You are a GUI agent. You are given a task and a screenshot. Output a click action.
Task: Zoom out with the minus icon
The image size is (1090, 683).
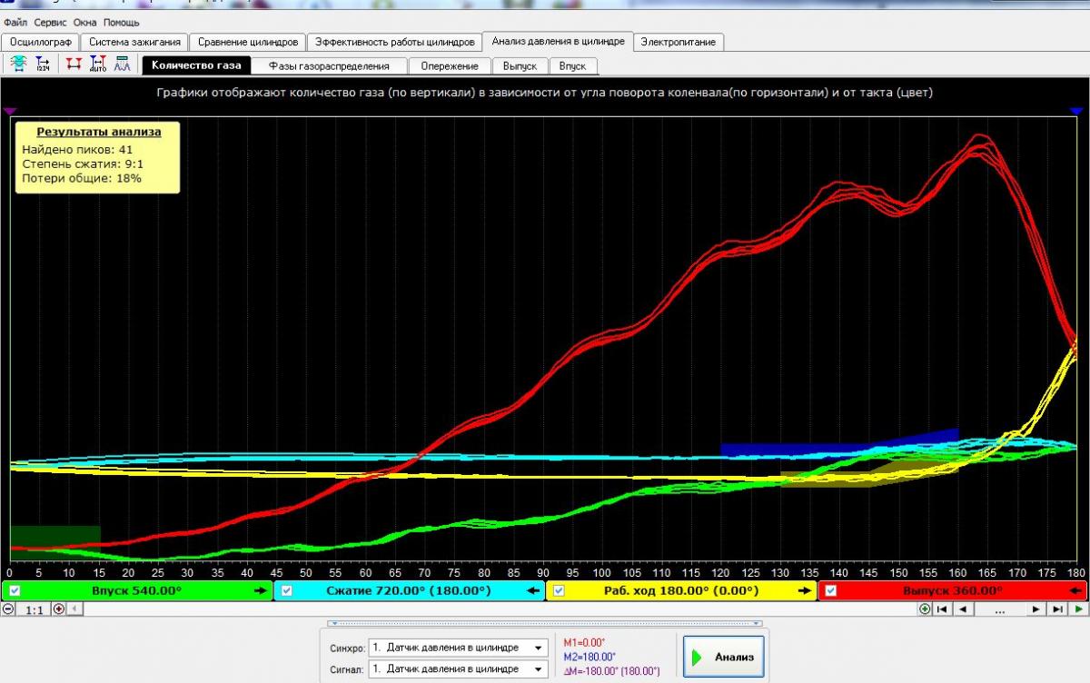[8, 609]
